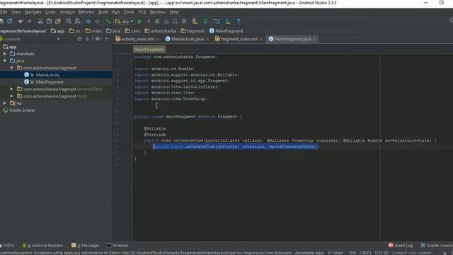Click the Stop square icon
Viewport: 453px width, 255px height.
(184, 21)
